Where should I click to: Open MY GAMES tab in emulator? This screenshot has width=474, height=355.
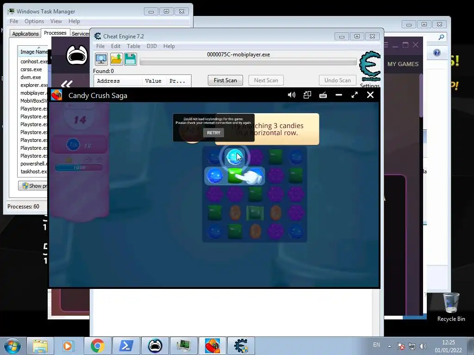403,64
